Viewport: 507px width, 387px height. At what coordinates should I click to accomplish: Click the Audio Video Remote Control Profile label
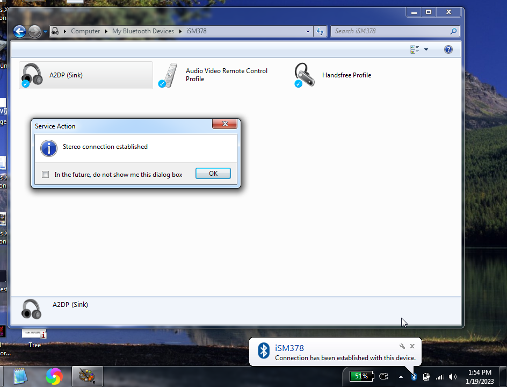226,75
